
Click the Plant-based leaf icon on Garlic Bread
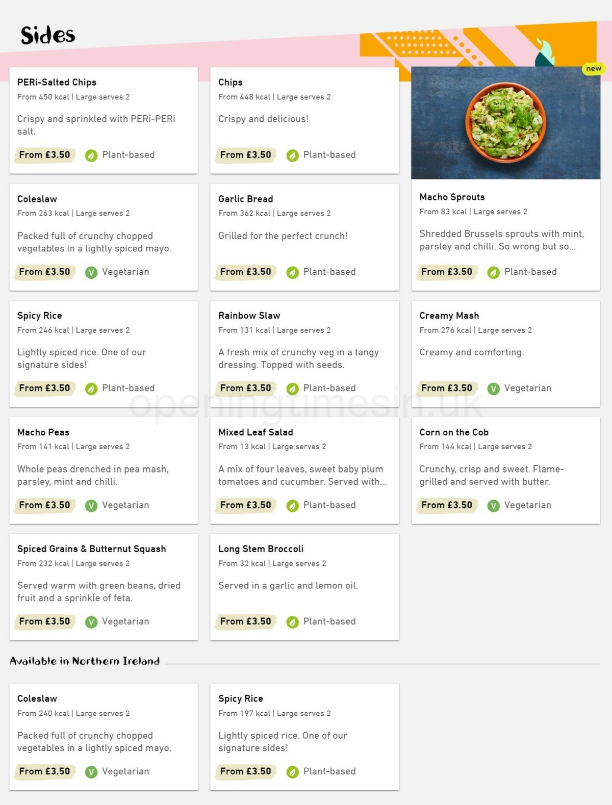(292, 272)
